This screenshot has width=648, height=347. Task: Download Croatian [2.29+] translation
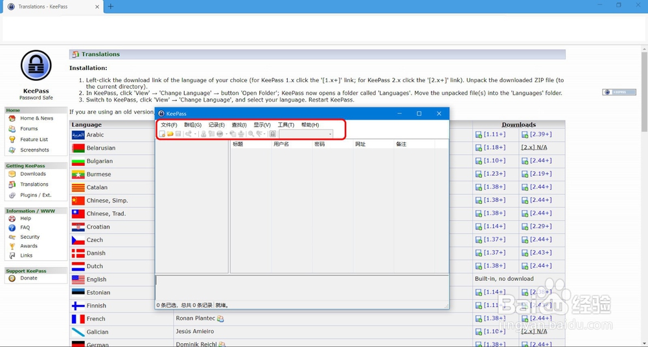click(540, 227)
